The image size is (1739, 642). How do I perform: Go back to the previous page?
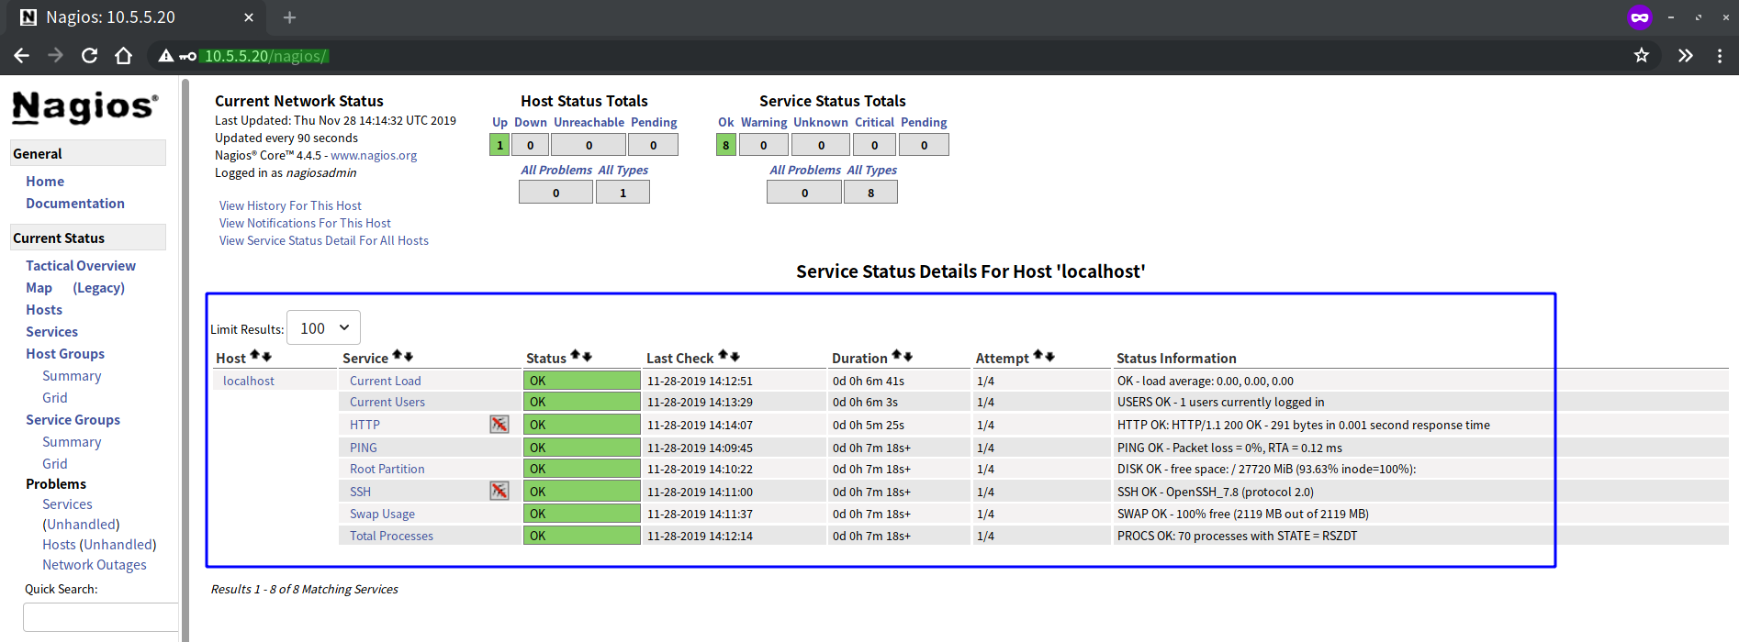point(22,56)
